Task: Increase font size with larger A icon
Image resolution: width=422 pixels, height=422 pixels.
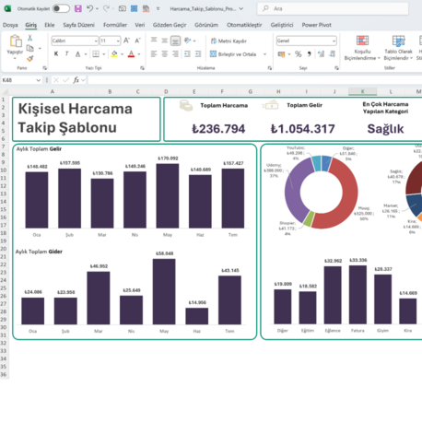Action: 126,41
